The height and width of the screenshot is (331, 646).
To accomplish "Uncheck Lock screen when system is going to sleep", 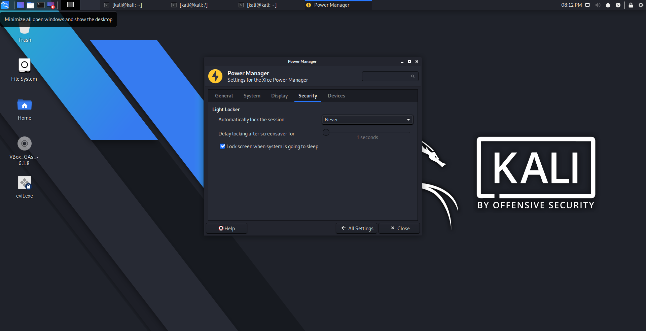I will pos(222,146).
